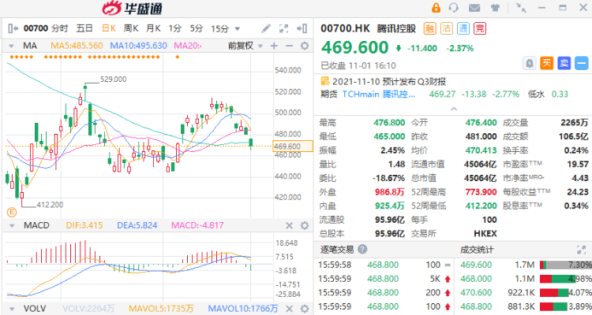
Task: Select the 月K monthly candlestick tab
Action: click(x=153, y=28)
